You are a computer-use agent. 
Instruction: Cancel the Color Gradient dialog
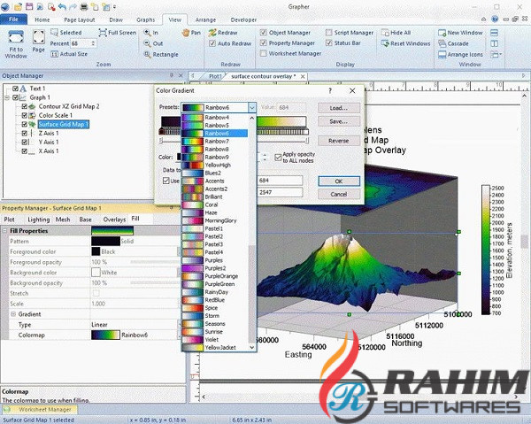339,194
